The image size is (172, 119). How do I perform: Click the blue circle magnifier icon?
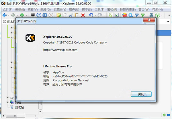click(x=45, y=15)
